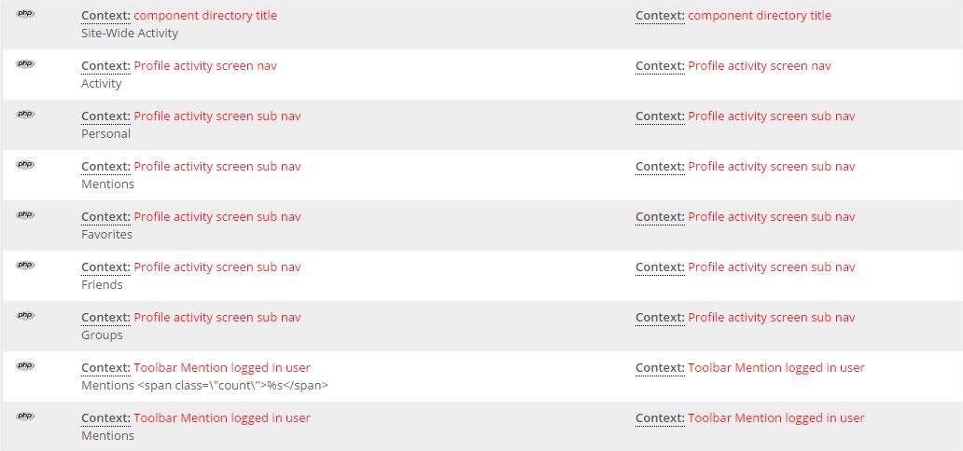Click right-side 'Profile activity screen nav' translation cell
The image size is (963, 451).
tap(759, 66)
